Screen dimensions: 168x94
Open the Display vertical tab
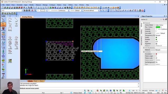pyautogui.click(x=141, y=32)
